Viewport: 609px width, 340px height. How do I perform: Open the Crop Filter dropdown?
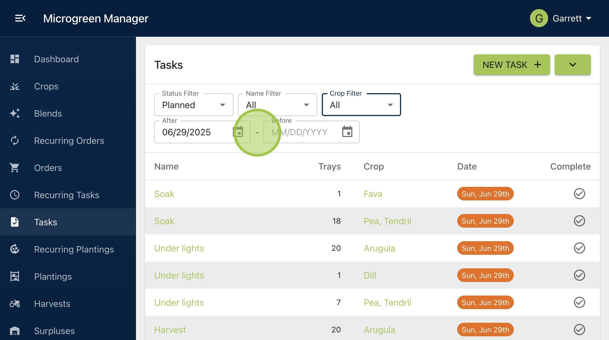click(x=361, y=105)
